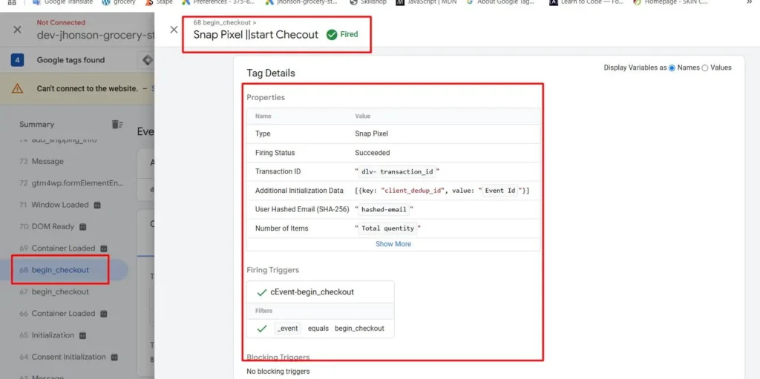Viewport: 760px width, 379px height.
Task: Click the Snap Pixel ||start Checout title
Action: coord(256,35)
